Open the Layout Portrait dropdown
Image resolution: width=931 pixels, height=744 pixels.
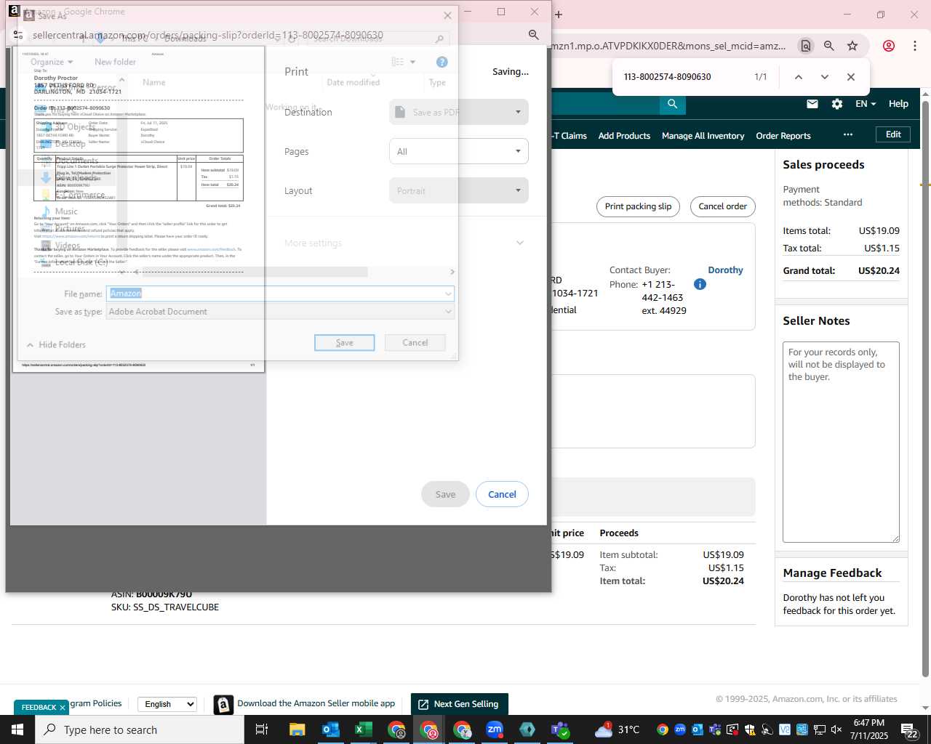coord(459,190)
